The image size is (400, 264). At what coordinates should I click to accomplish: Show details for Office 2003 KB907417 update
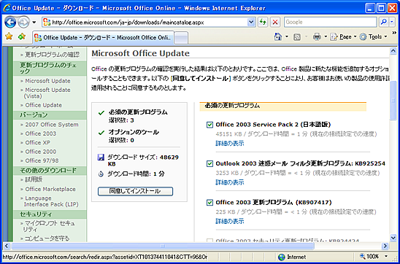point(230,221)
